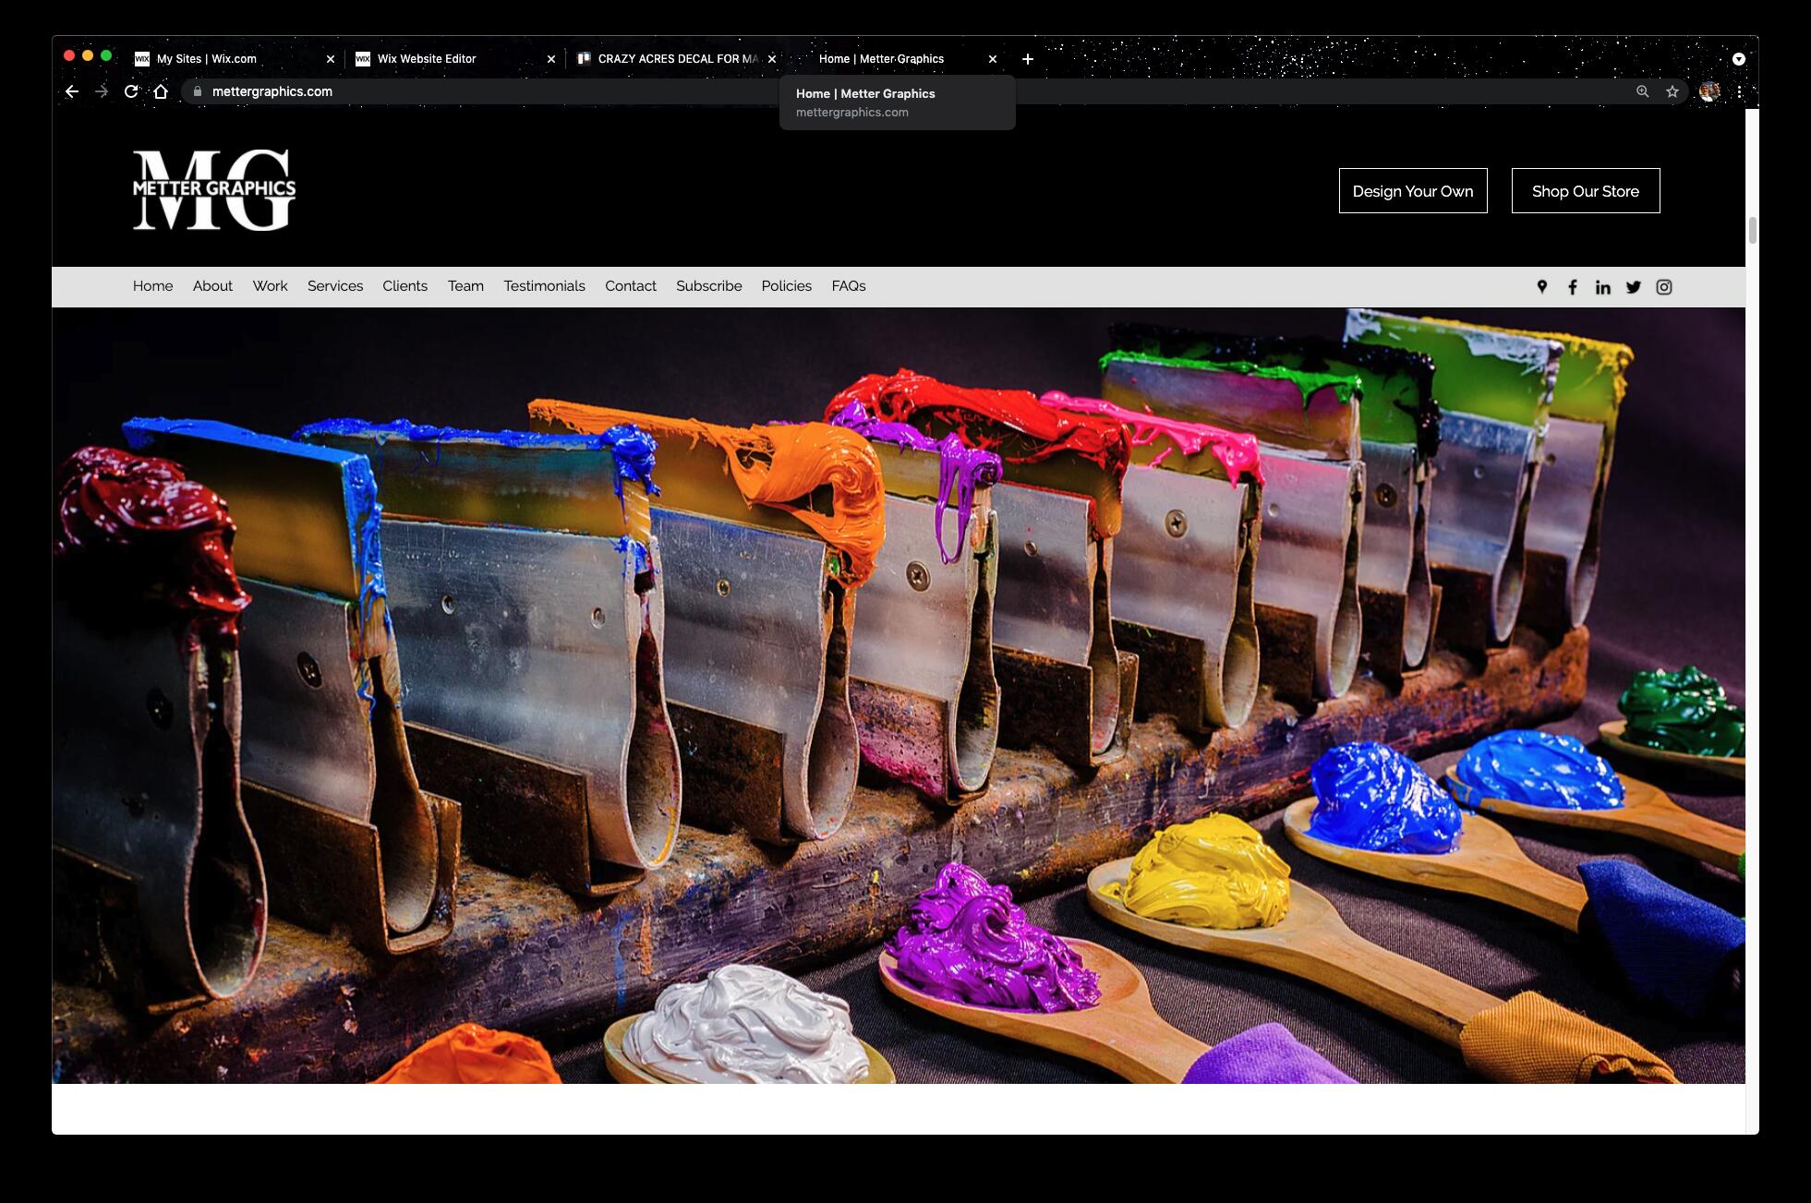Expand the tab search dropdown arrow
Screen dimensions: 1811x1203
1738,59
